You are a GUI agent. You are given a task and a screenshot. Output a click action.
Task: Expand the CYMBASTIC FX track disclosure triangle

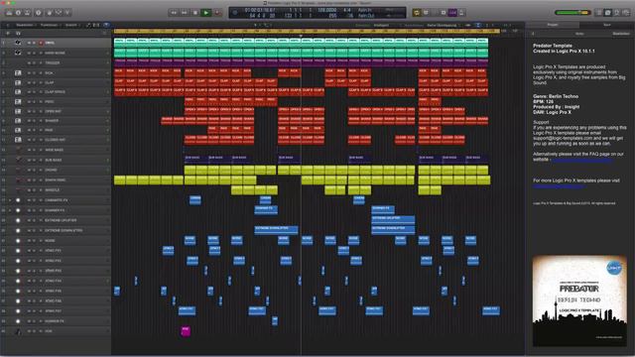point(10,200)
